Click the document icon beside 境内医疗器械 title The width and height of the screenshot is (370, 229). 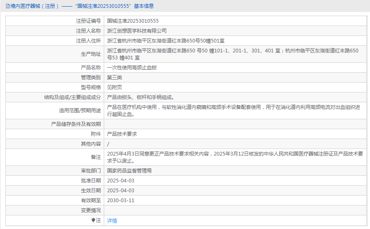8,6
